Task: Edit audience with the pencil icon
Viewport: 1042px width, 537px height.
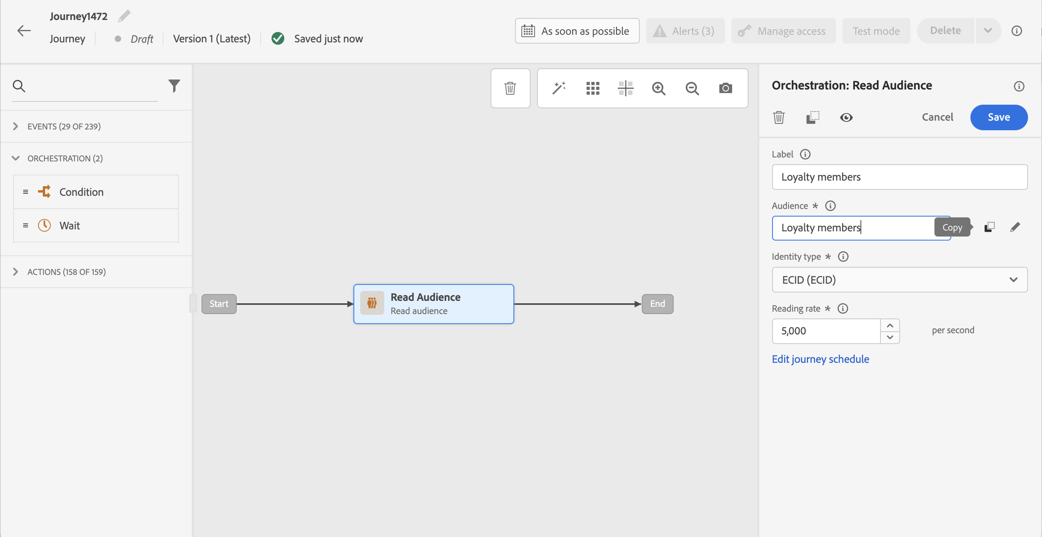Action: tap(1015, 227)
